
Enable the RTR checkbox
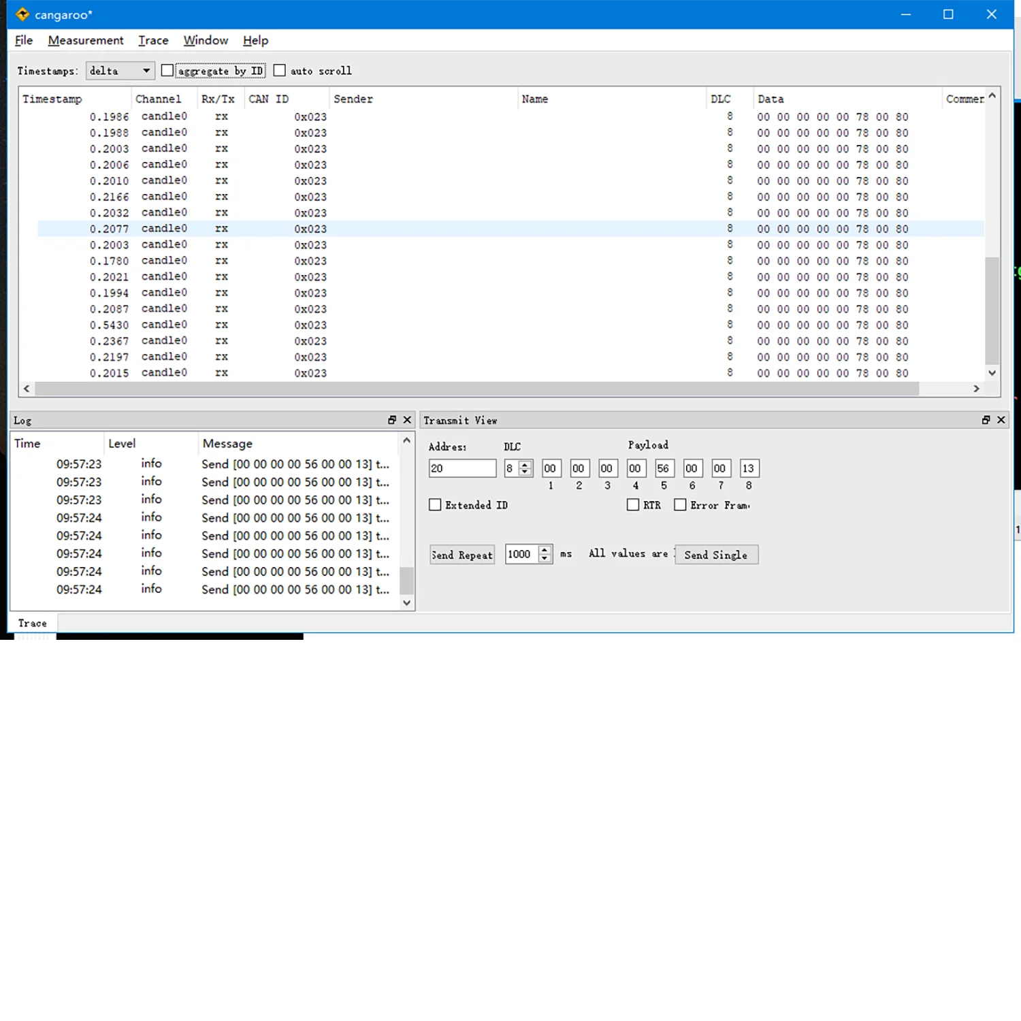click(633, 505)
